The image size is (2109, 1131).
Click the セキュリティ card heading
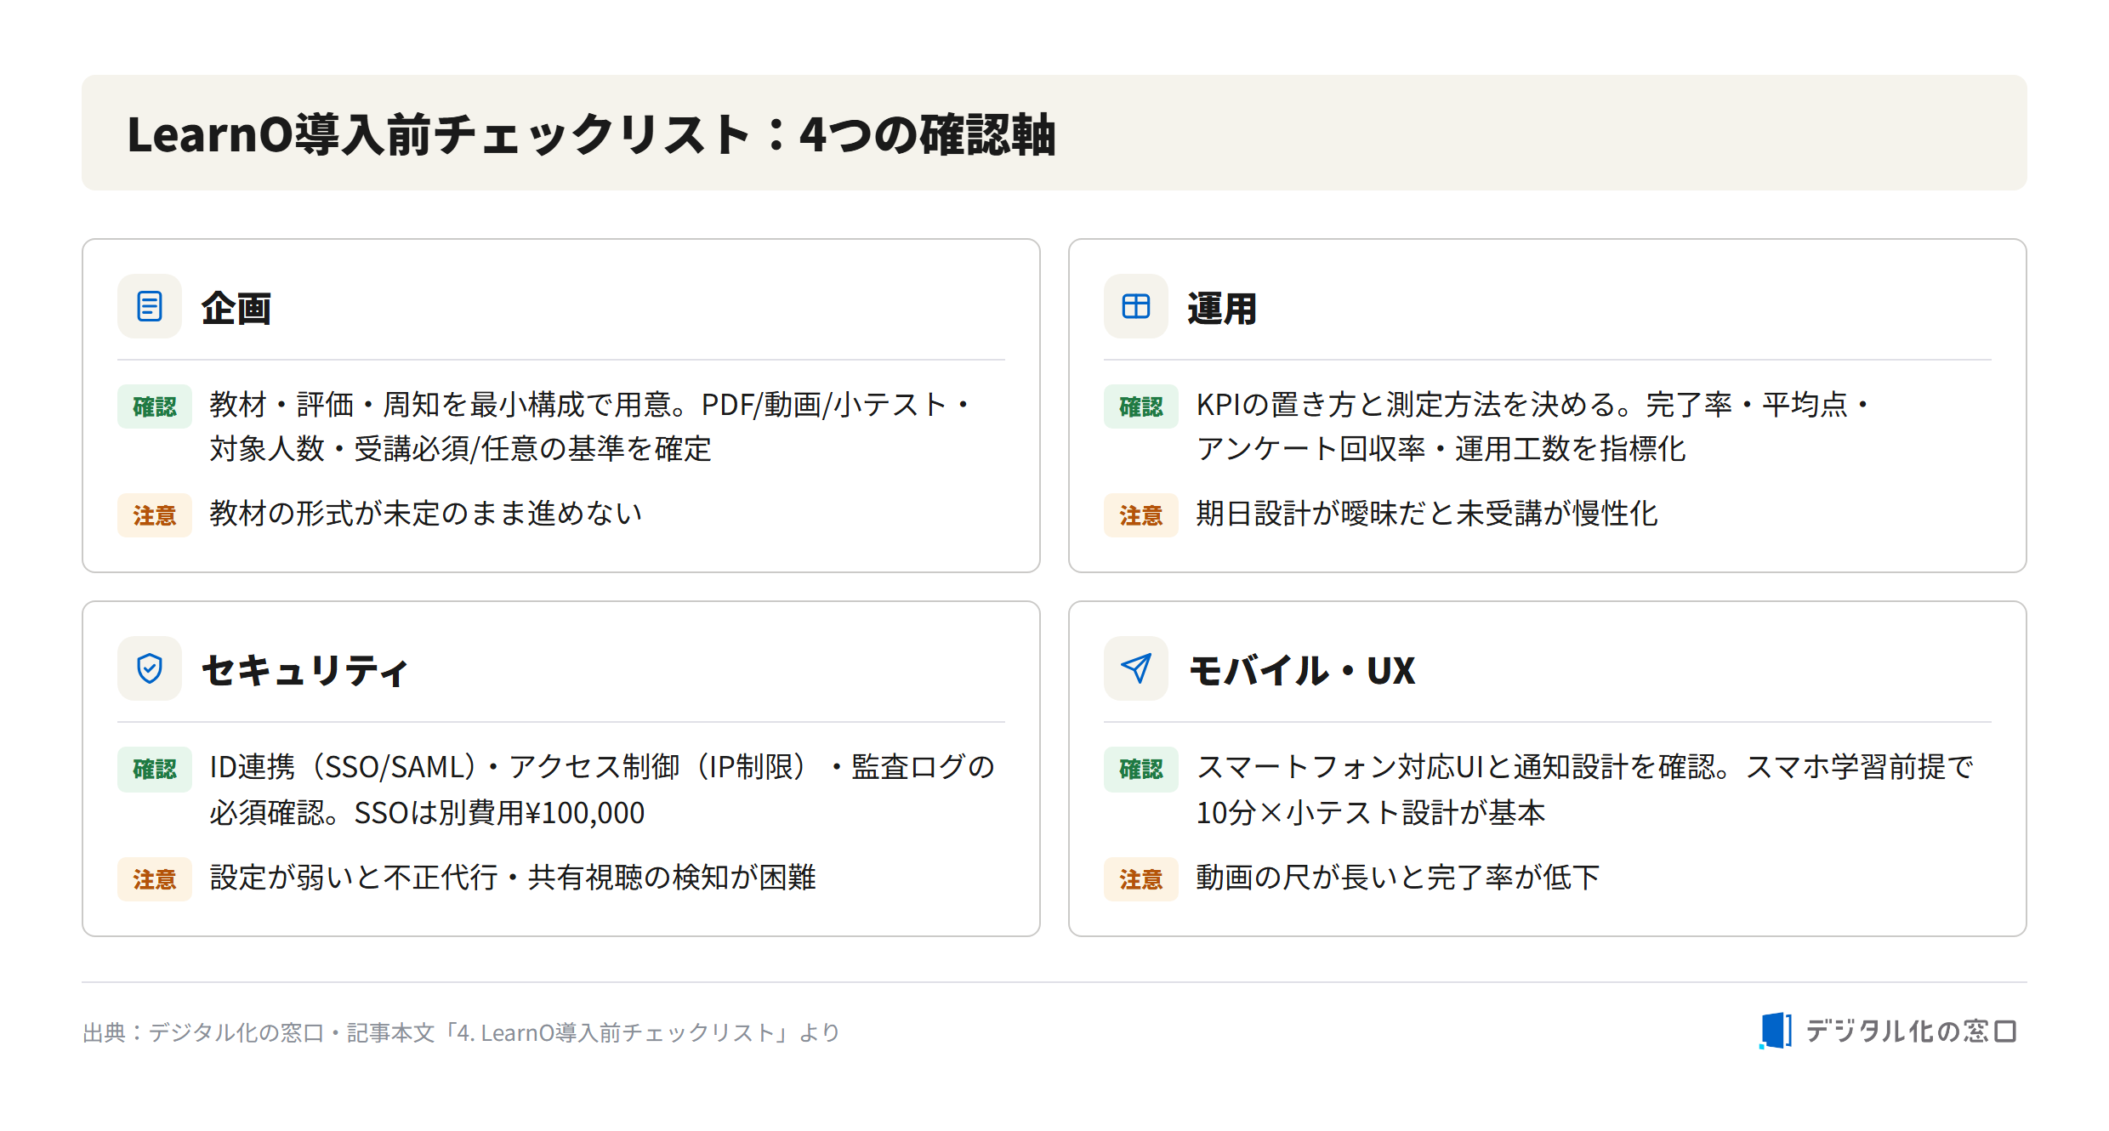(304, 670)
